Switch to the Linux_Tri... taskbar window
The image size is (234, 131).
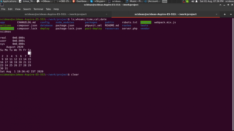pyautogui.click(x=27, y=1)
